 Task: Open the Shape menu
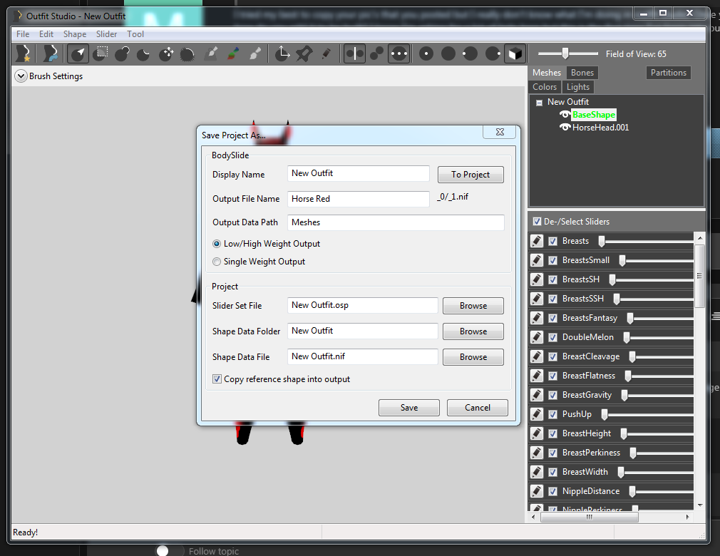point(75,34)
